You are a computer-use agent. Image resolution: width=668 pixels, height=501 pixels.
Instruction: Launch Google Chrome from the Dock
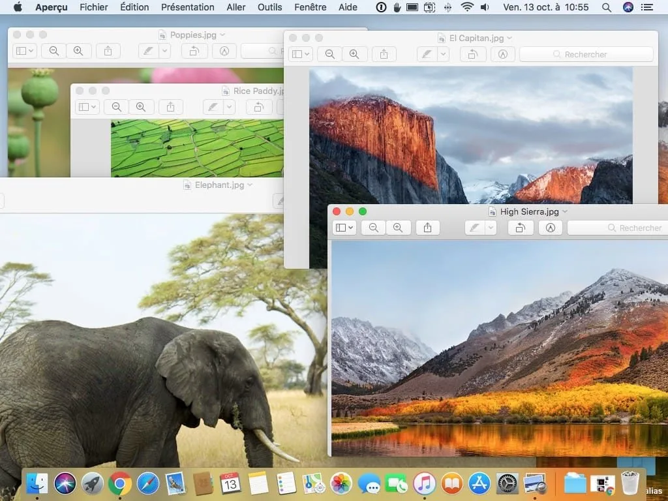pyautogui.click(x=120, y=483)
